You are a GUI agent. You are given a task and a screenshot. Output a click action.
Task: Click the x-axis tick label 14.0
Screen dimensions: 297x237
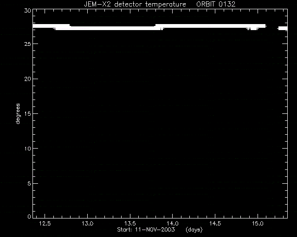pos(173,224)
